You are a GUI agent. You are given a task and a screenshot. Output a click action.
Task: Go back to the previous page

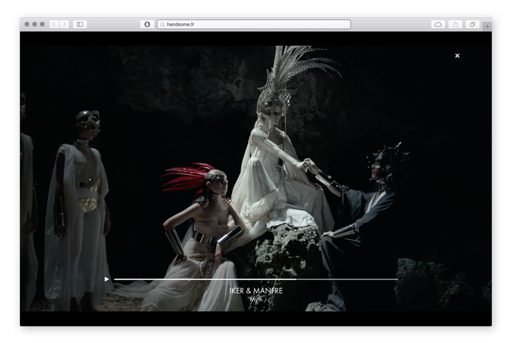coord(54,25)
